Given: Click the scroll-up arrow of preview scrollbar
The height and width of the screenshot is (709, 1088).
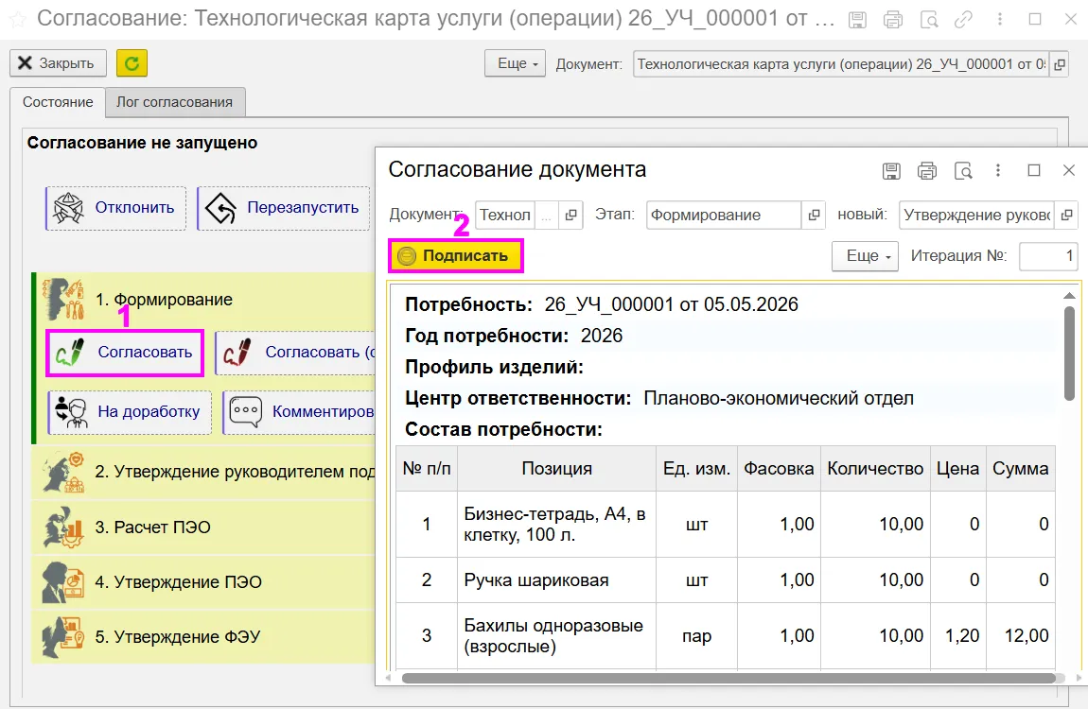Looking at the screenshot, I should pyautogui.click(x=1069, y=296).
